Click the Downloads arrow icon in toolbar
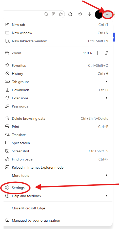The height and width of the screenshot is (229, 119). pos(89,14)
